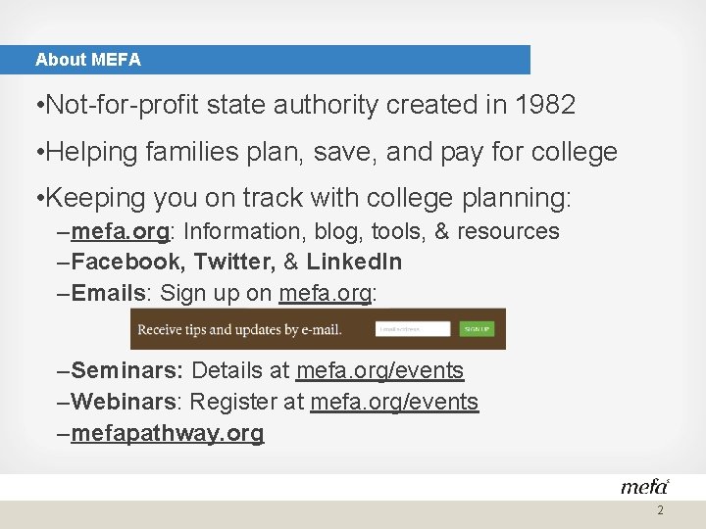The width and height of the screenshot is (706, 529).
Task: Select the bold "Webinars" label
Action: (125, 403)
